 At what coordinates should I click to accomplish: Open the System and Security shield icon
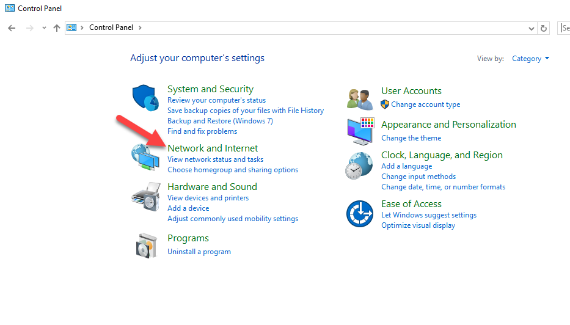pos(145,97)
